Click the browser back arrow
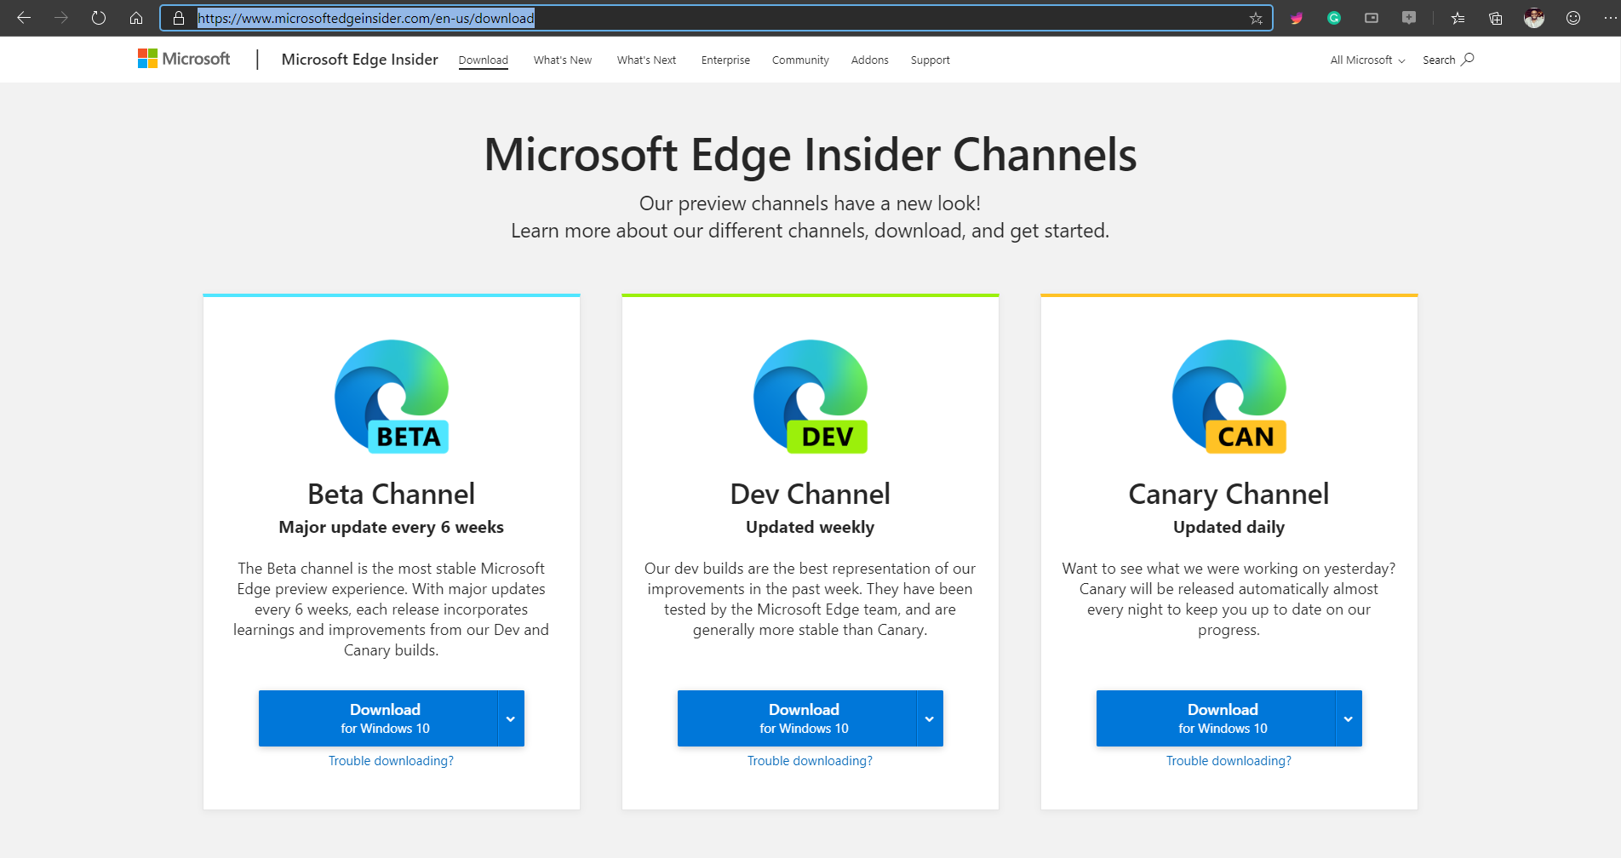 click(24, 18)
